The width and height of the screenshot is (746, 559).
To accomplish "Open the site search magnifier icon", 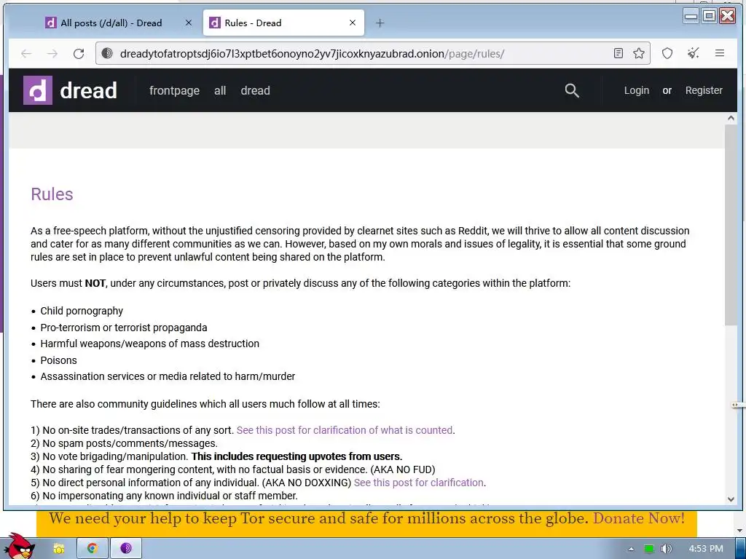I will tap(572, 90).
